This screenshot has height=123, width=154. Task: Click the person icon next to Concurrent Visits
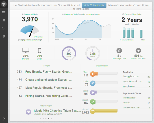click(x=23, y=14)
